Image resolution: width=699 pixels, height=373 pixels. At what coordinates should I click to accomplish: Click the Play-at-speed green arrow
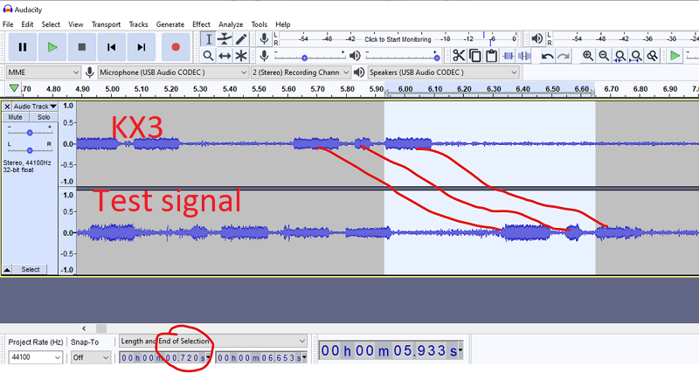coord(675,56)
